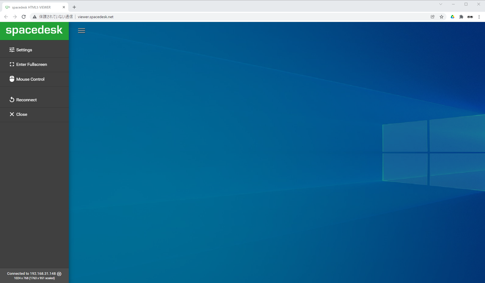
Task: Click the 1024 x 768 scaled resolution text
Action: pos(34,278)
